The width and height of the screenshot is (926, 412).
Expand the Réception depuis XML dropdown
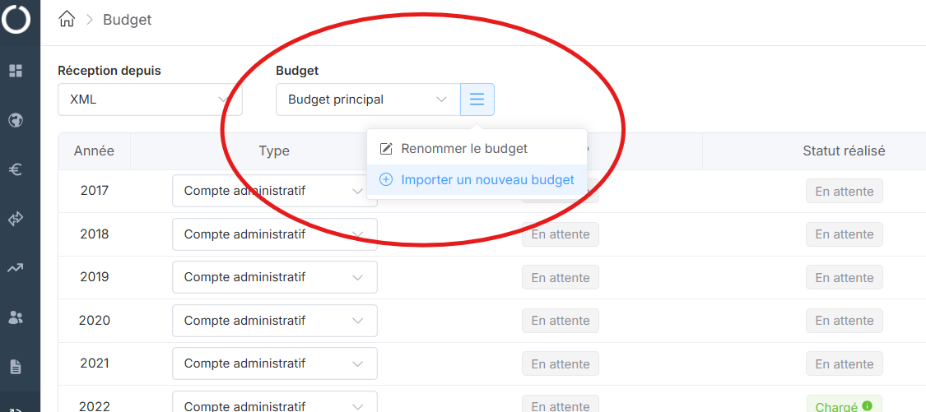150,100
